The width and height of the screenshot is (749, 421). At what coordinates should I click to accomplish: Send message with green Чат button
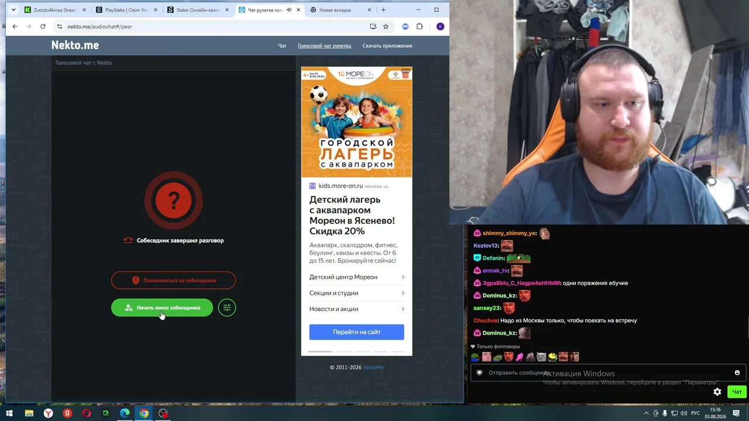[737, 392]
